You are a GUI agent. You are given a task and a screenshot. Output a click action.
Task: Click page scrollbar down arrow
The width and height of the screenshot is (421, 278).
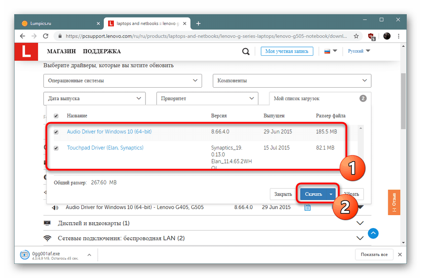pos(403,243)
